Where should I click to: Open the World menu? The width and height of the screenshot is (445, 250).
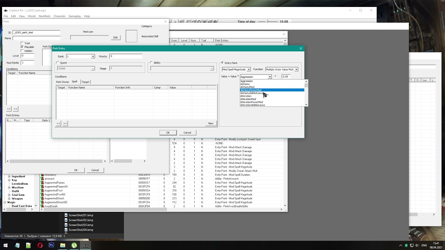coord(32,16)
